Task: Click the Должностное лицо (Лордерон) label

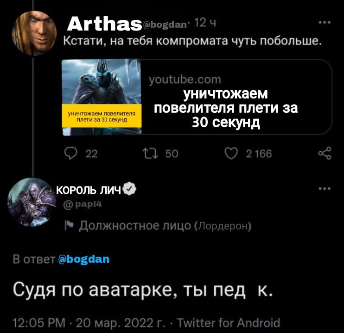Action: coord(165,226)
